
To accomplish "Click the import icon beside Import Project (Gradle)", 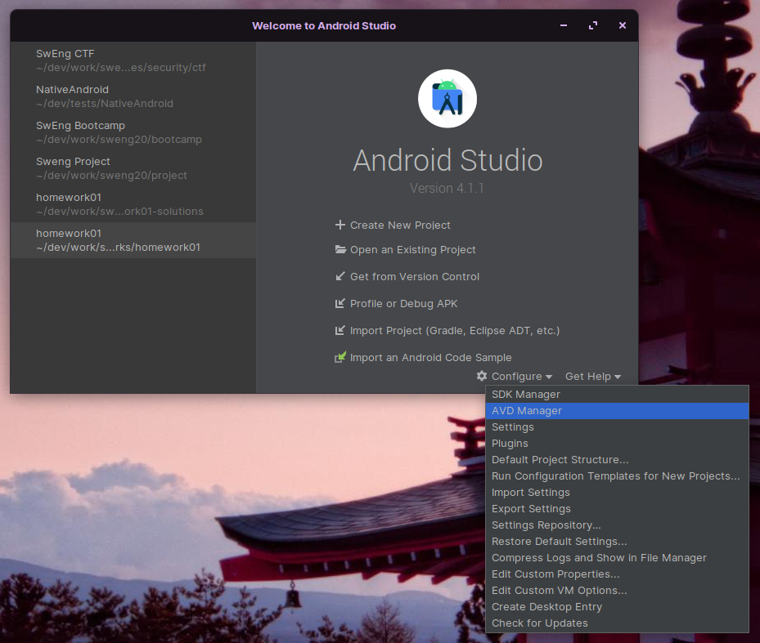I will [x=340, y=330].
